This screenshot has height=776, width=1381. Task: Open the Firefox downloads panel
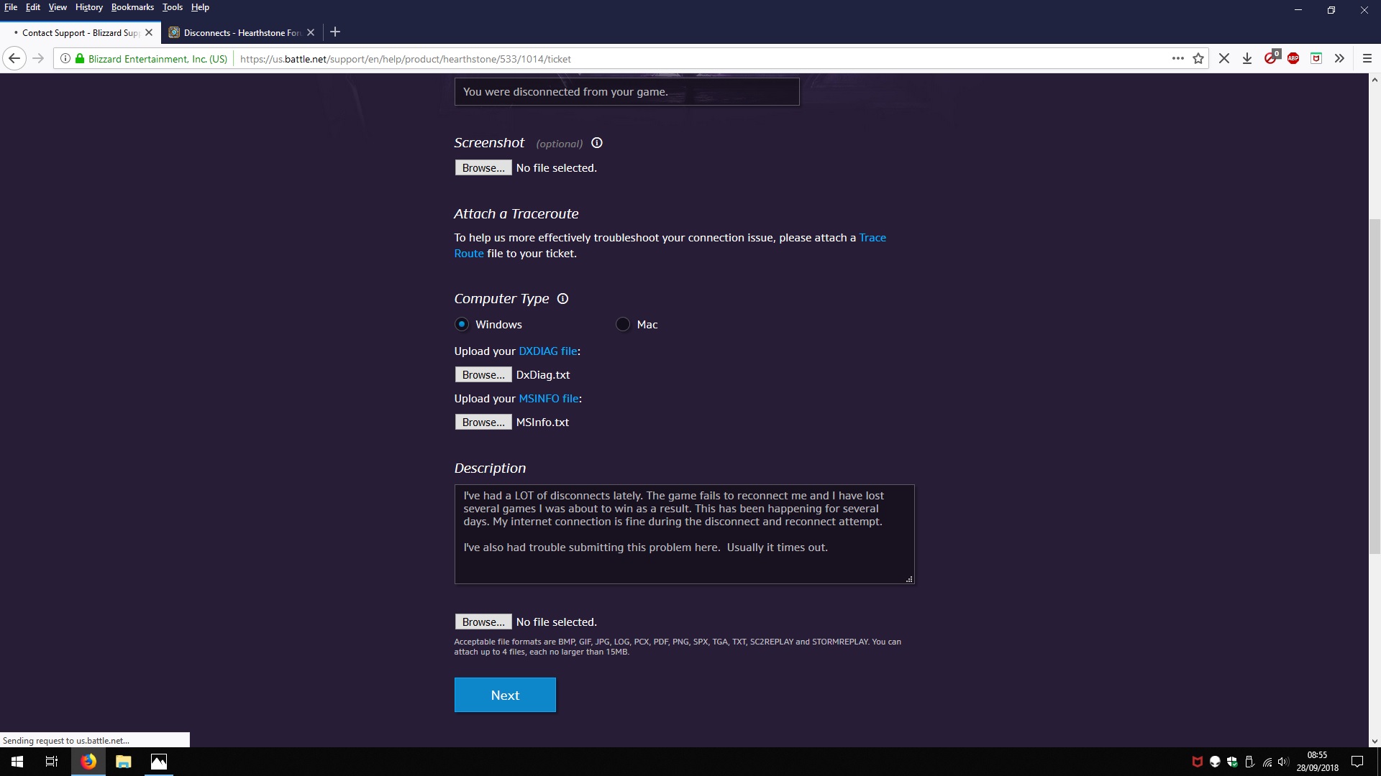(x=1247, y=59)
